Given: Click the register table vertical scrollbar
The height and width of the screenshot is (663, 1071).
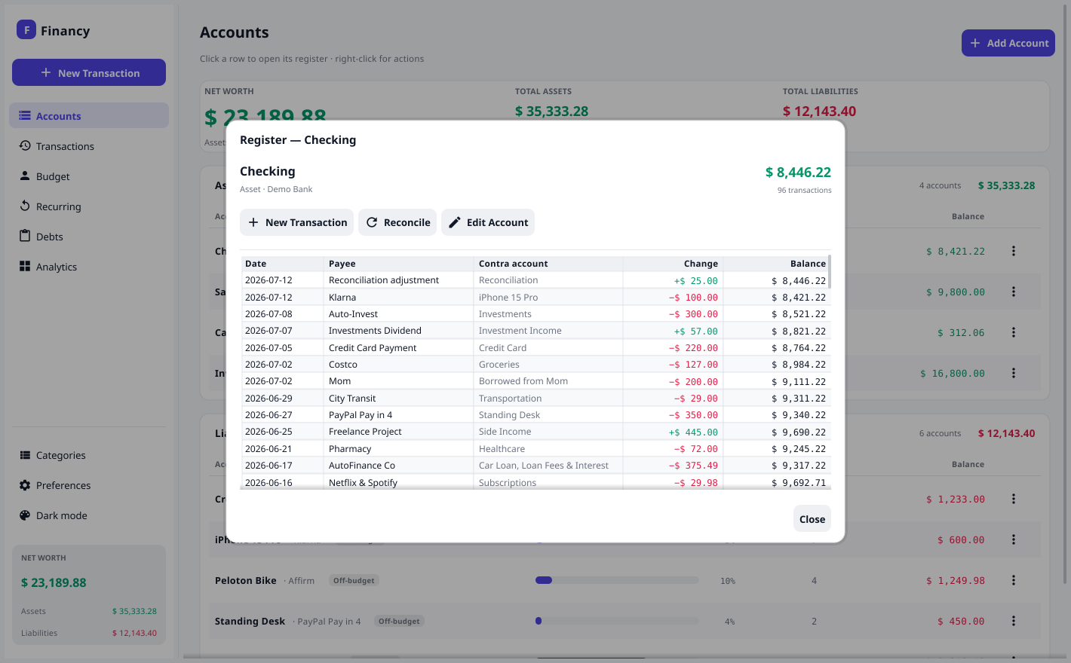Looking at the screenshot, I should pyautogui.click(x=830, y=271).
